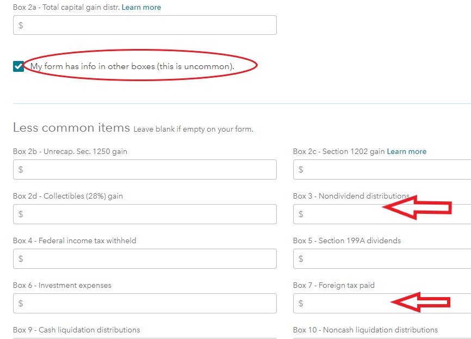The image size is (471, 339).
Task: Uncheck 'My form has info in other boxes' checkbox
Action: coord(19,66)
